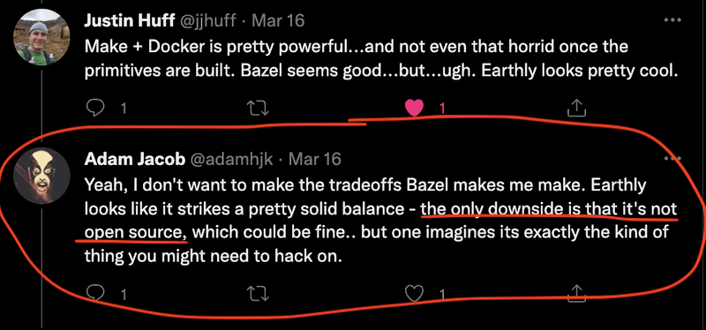This screenshot has width=706, height=330.
Task: Retweet Justin Huff's tweet
Action: [259, 108]
